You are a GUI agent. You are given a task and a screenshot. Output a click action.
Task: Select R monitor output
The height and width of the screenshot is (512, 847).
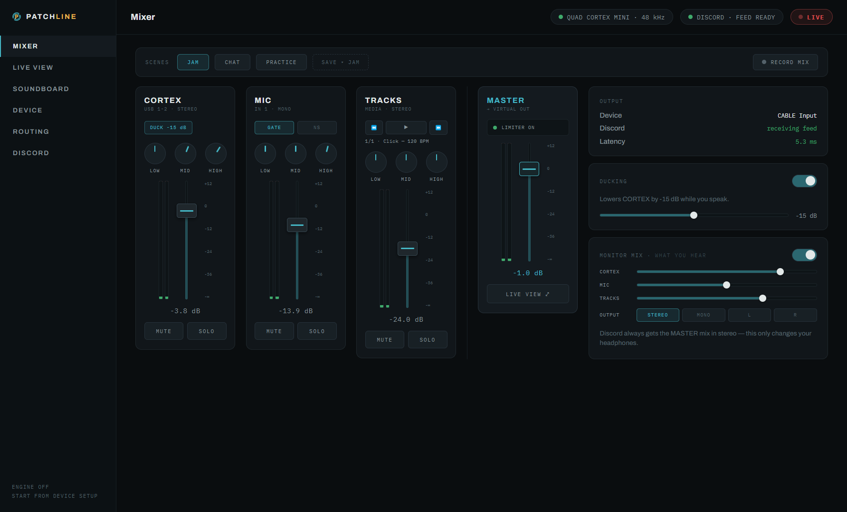pos(795,315)
